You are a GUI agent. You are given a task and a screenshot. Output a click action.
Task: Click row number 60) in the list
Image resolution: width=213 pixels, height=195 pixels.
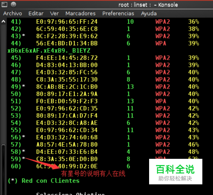point(16,166)
